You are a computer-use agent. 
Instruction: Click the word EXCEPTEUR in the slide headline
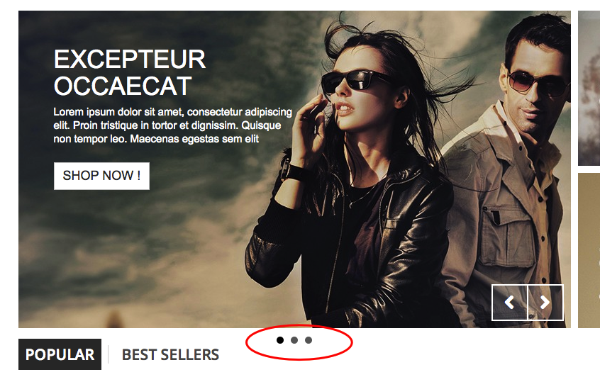click(x=130, y=60)
